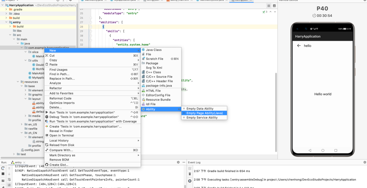Collapse the HarryApplication project root
Screen dimensions: 367x188
(3, 5)
